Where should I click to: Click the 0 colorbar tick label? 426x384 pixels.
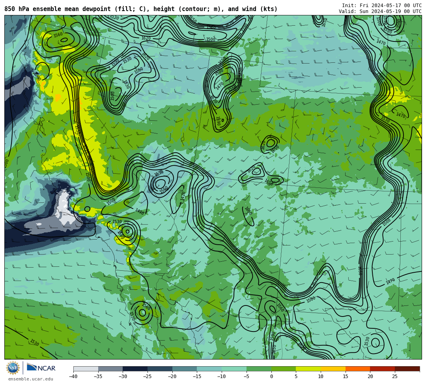271,377
